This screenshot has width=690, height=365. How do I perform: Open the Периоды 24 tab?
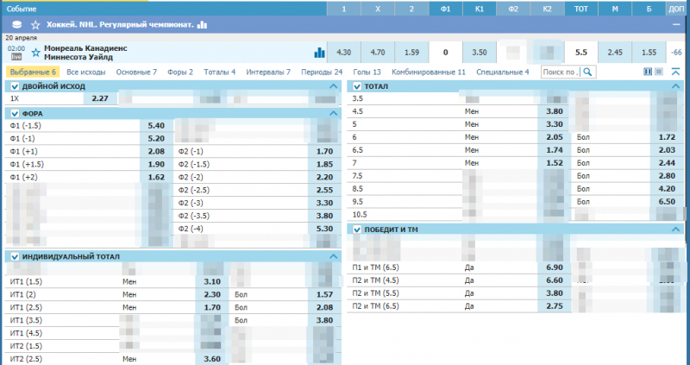click(322, 72)
